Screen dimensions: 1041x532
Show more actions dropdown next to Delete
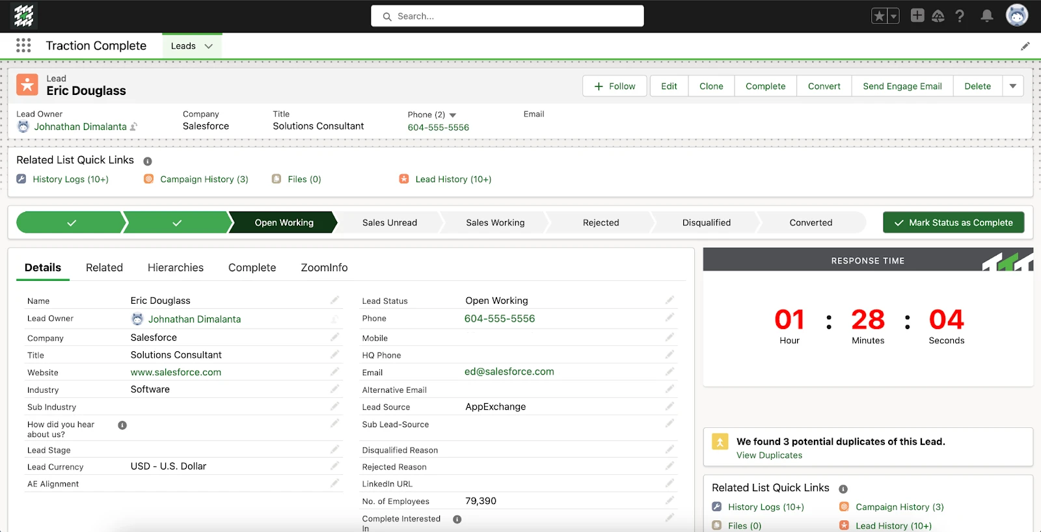(1013, 86)
